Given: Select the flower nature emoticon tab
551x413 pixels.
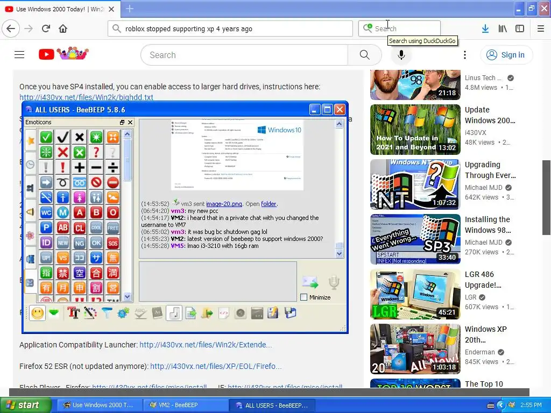Looking at the screenshot, I should tap(31, 235).
